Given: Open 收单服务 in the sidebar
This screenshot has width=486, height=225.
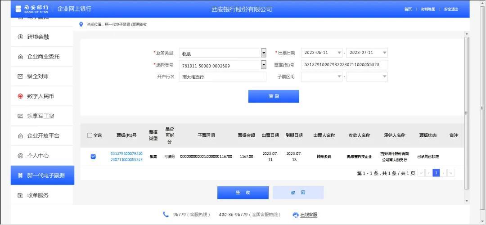Looking at the screenshot, I should 42,195.
